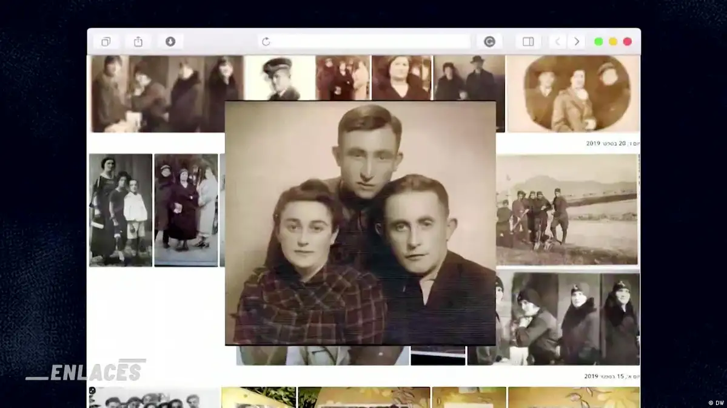
Task: Click the date label ending in 15 2019
Action: [x=611, y=377]
